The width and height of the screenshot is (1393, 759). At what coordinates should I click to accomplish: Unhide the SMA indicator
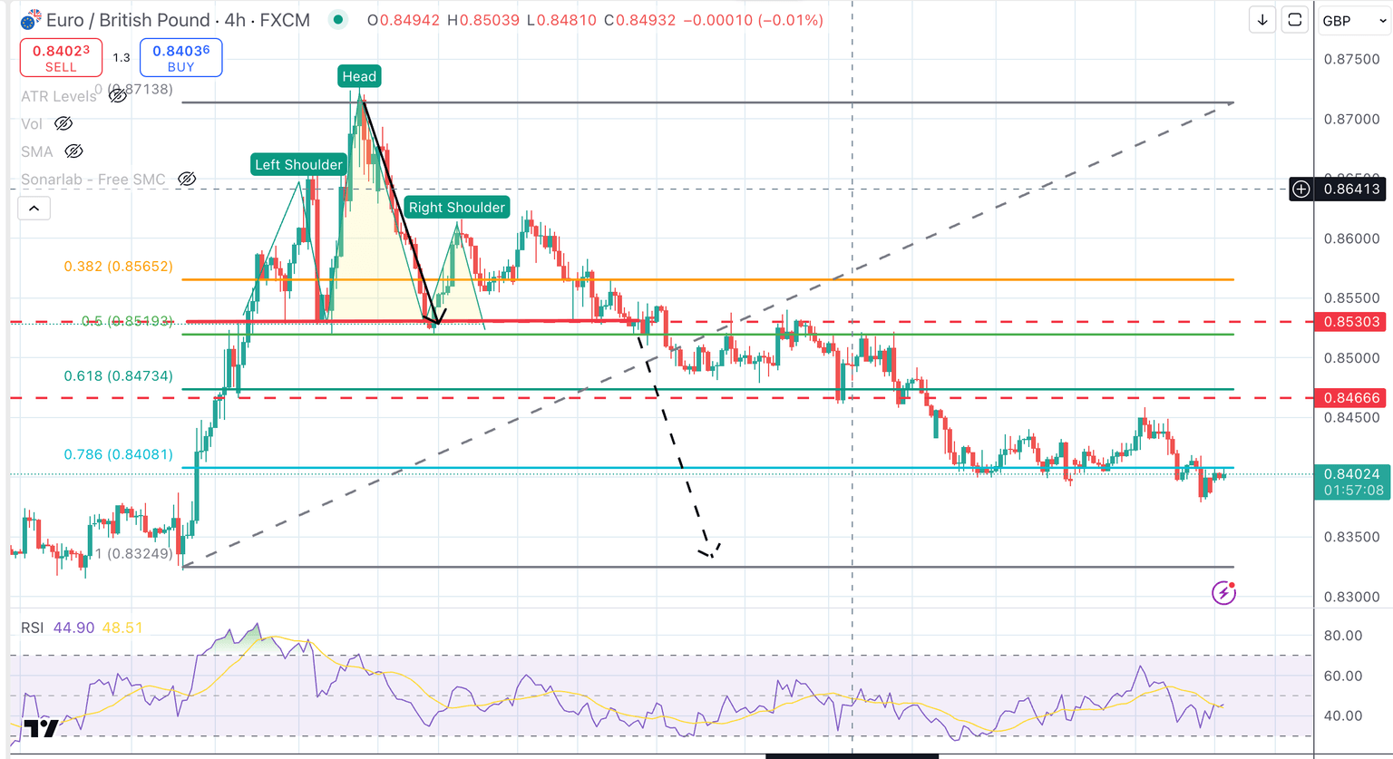tap(73, 151)
